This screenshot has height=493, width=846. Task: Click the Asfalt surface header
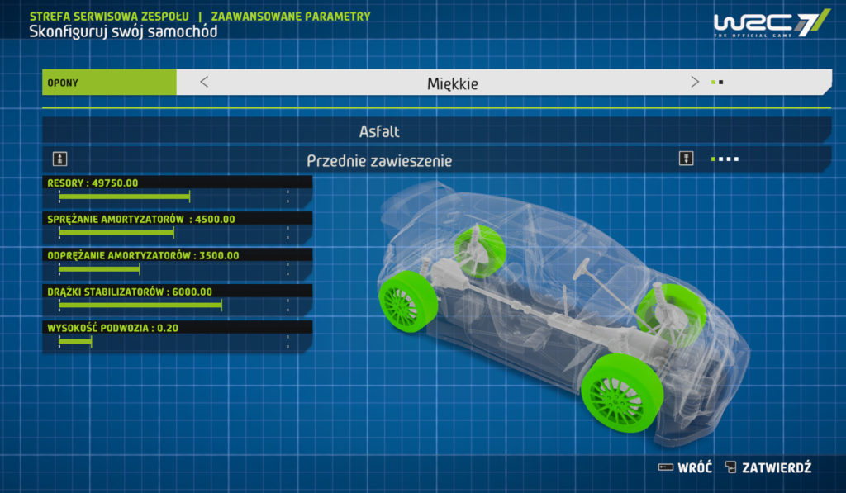tap(379, 131)
